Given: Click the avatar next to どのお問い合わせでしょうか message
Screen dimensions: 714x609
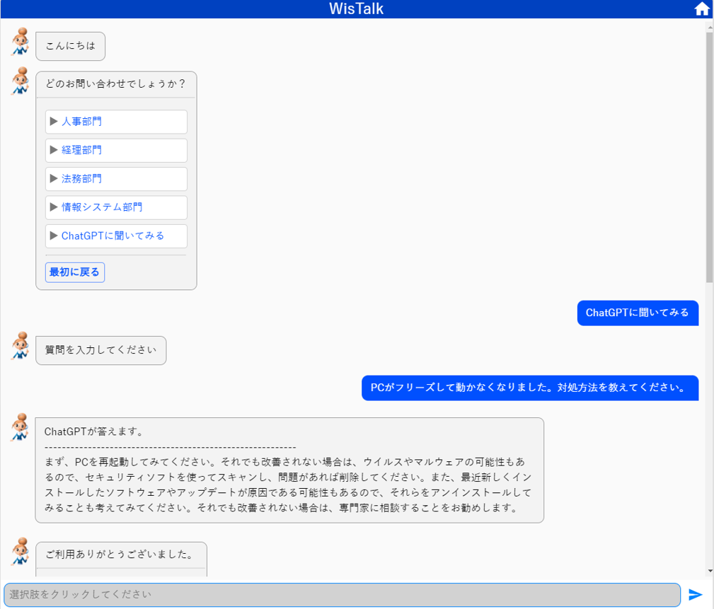Looking at the screenshot, I should click(20, 81).
